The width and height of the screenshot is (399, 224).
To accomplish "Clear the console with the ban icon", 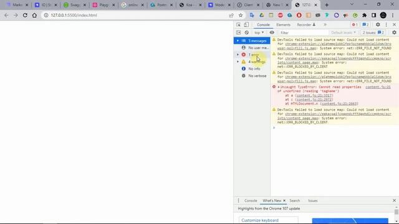I will tap(247, 32).
